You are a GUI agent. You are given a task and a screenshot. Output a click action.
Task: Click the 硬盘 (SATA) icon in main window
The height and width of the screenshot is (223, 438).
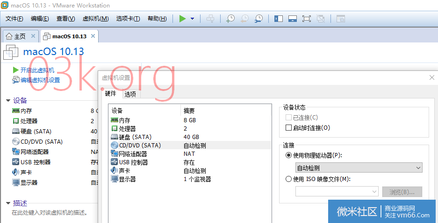coord(15,132)
